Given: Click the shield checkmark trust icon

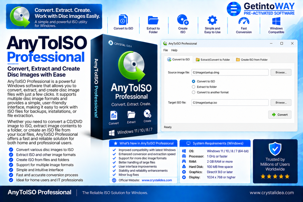Looking at the screenshot, I should tap(275, 149).
